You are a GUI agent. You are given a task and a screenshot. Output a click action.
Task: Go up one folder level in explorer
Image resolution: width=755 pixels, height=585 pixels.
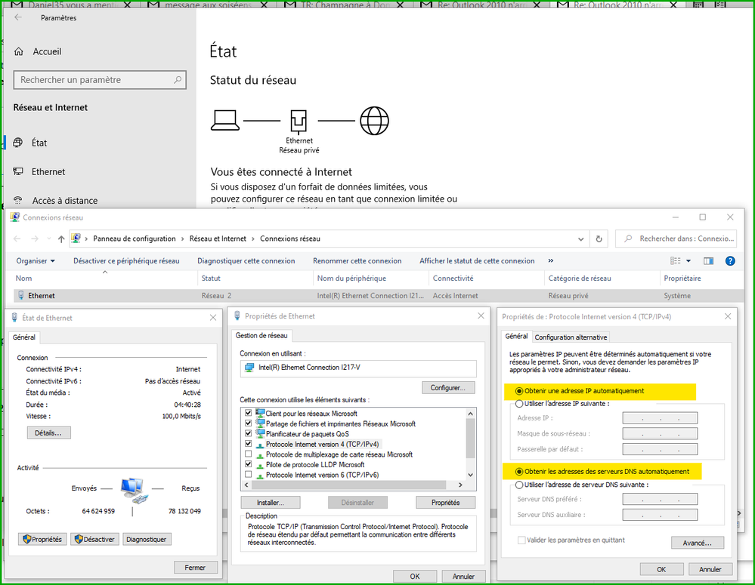click(61, 239)
